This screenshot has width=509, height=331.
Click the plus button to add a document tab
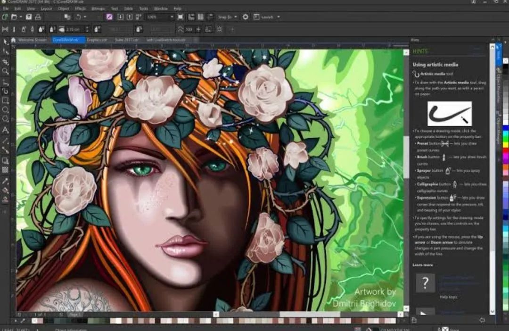pyautogui.click(x=196, y=40)
